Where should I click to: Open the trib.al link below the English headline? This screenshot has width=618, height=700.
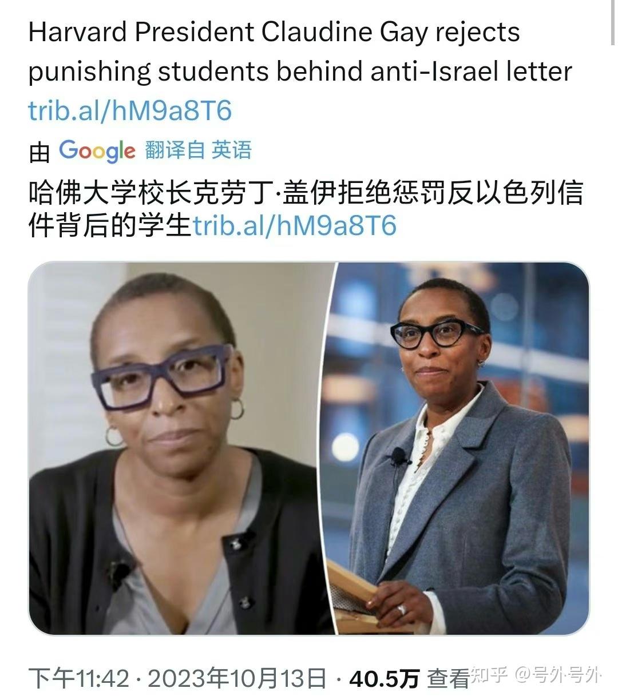point(130,110)
